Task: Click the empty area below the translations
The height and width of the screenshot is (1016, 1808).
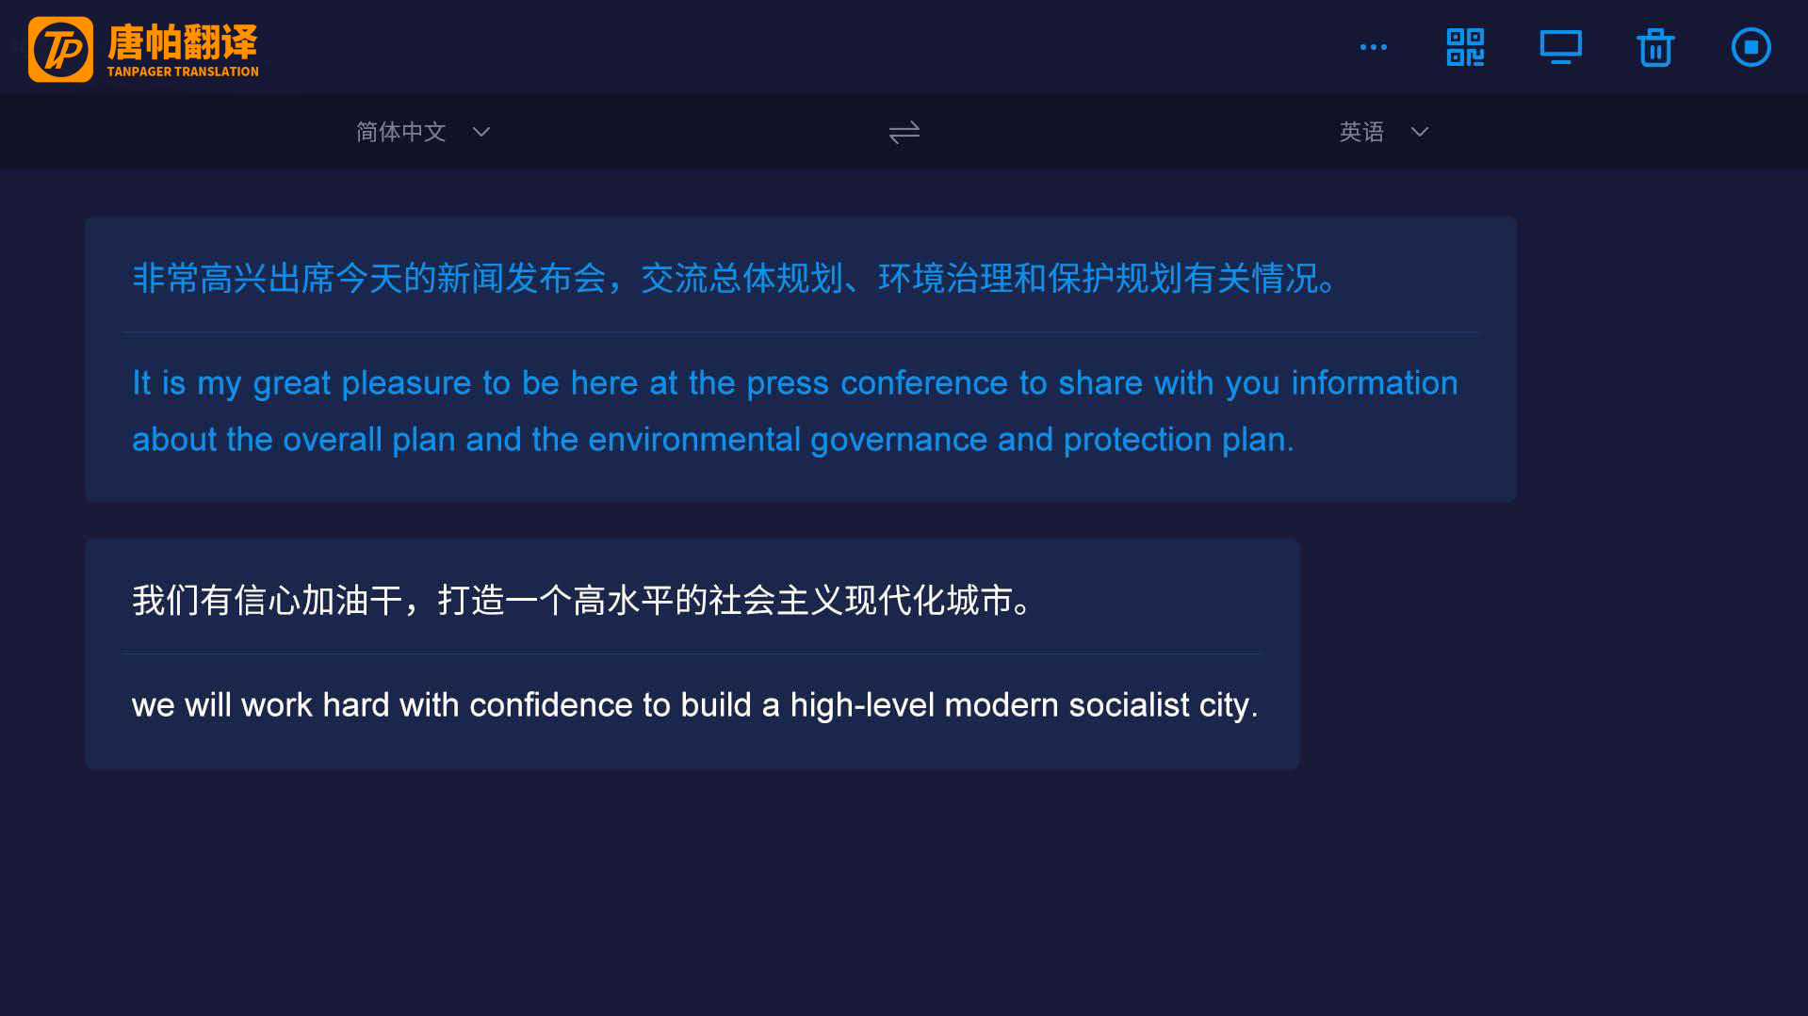Action: pos(904,895)
